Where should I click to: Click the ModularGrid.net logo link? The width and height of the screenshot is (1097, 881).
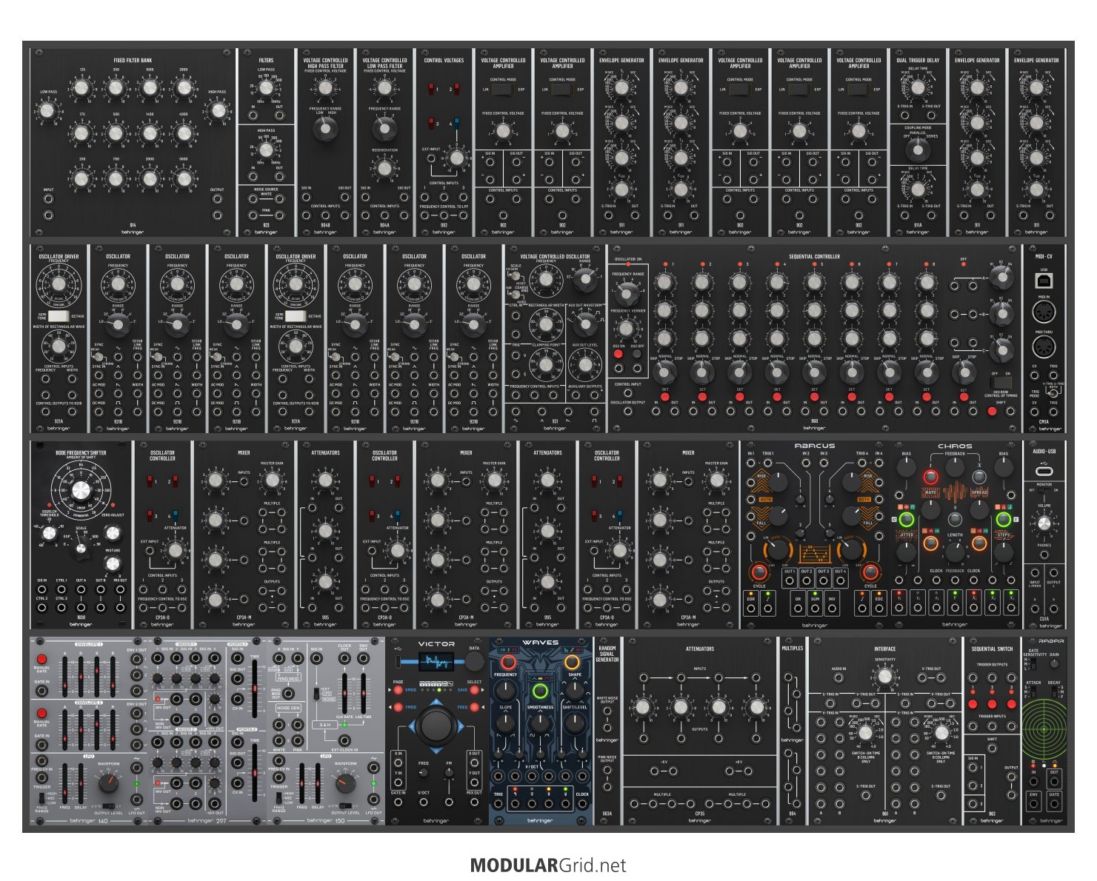pyautogui.click(x=547, y=865)
